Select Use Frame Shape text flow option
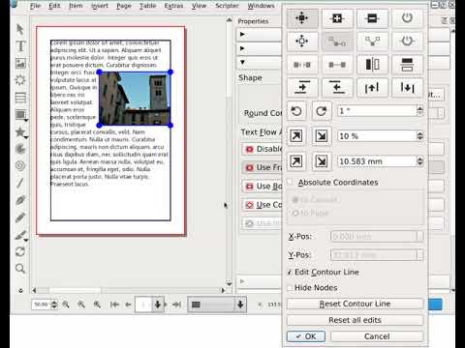The height and width of the screenshot is (348, 465). [263, 167]
